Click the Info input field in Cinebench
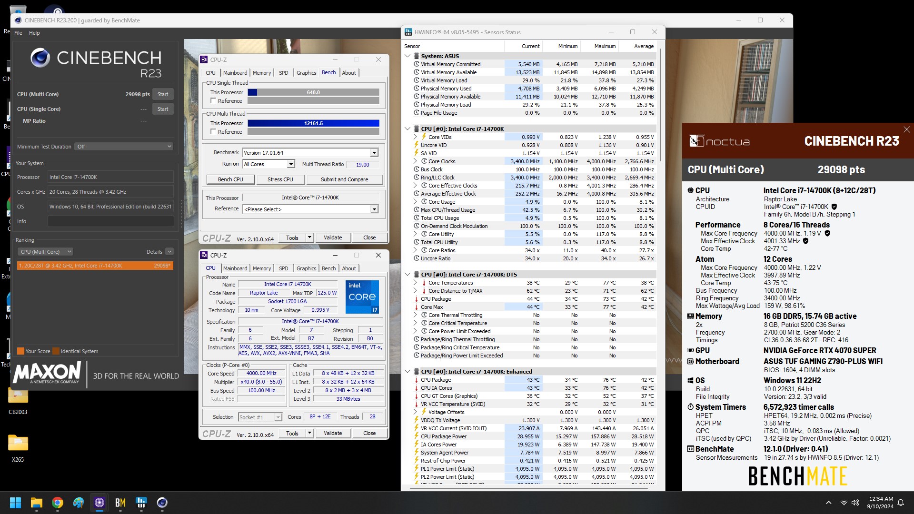The image size is (914, 514). 110,221
